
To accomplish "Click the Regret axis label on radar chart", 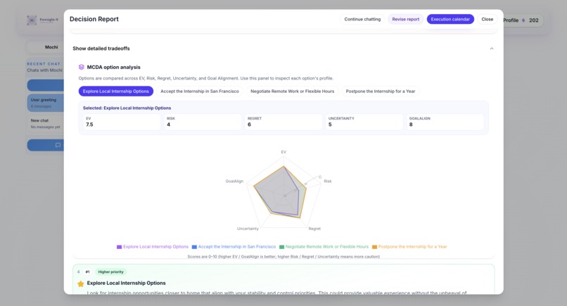I will (314, 229).
